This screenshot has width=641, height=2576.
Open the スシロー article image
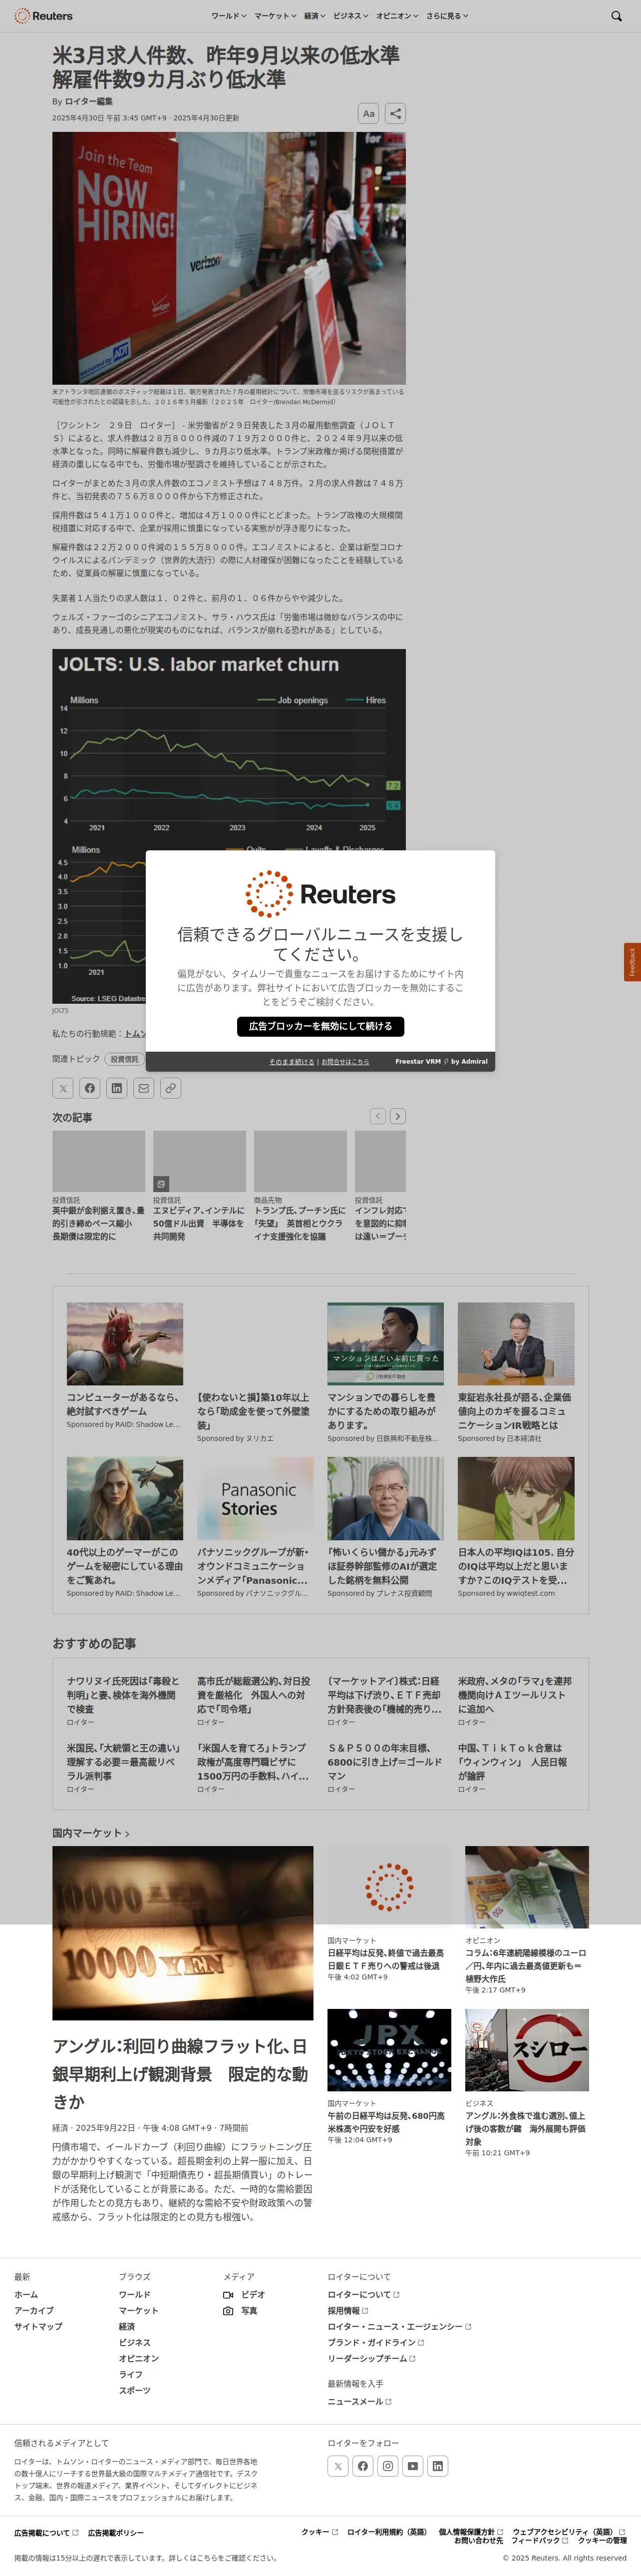click(x=527, y=2050)
